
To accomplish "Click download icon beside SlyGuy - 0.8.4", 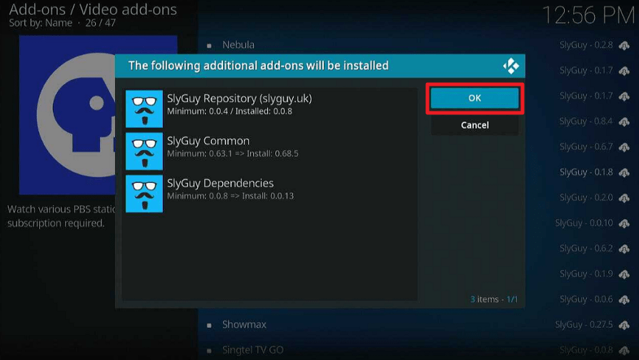I will coord(624,121).
